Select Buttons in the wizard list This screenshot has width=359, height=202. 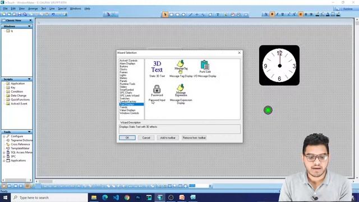click(x=124, y=66)
